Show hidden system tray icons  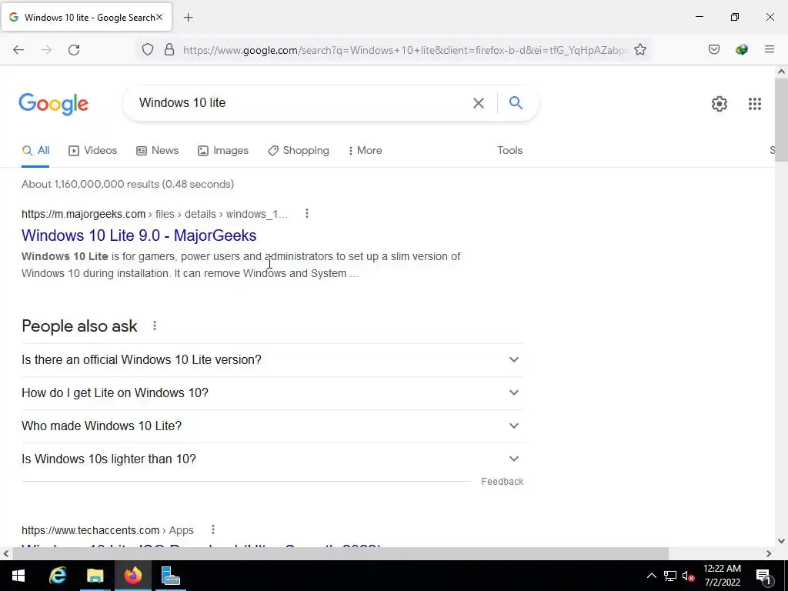(x=651, y=576)
